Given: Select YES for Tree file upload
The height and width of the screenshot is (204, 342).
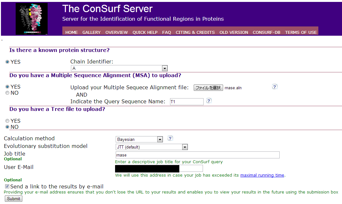Looking at the screenshot, I should pos(7,121).
